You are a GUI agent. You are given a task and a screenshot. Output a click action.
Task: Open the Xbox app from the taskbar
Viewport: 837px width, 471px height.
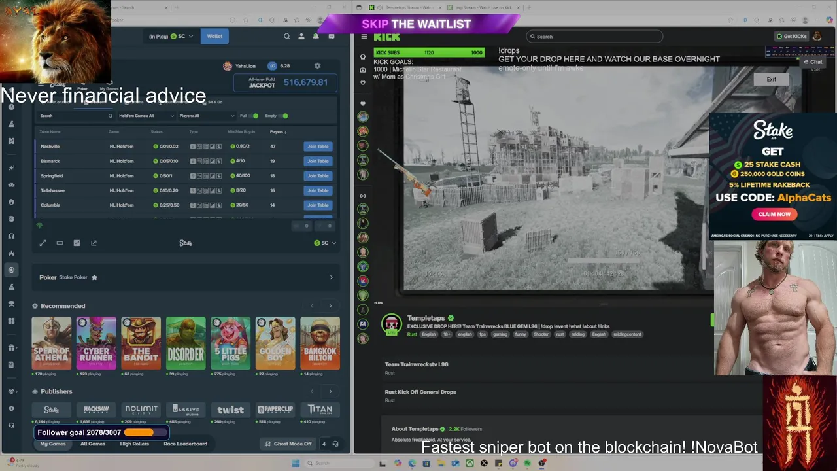tap(470, 463)
